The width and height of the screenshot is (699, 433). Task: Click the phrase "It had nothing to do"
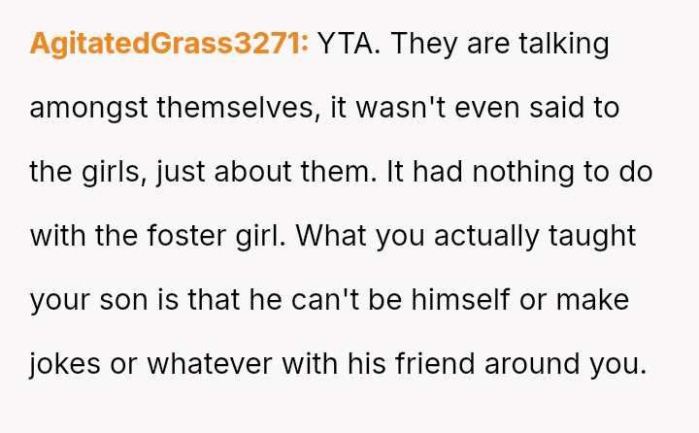519,172
